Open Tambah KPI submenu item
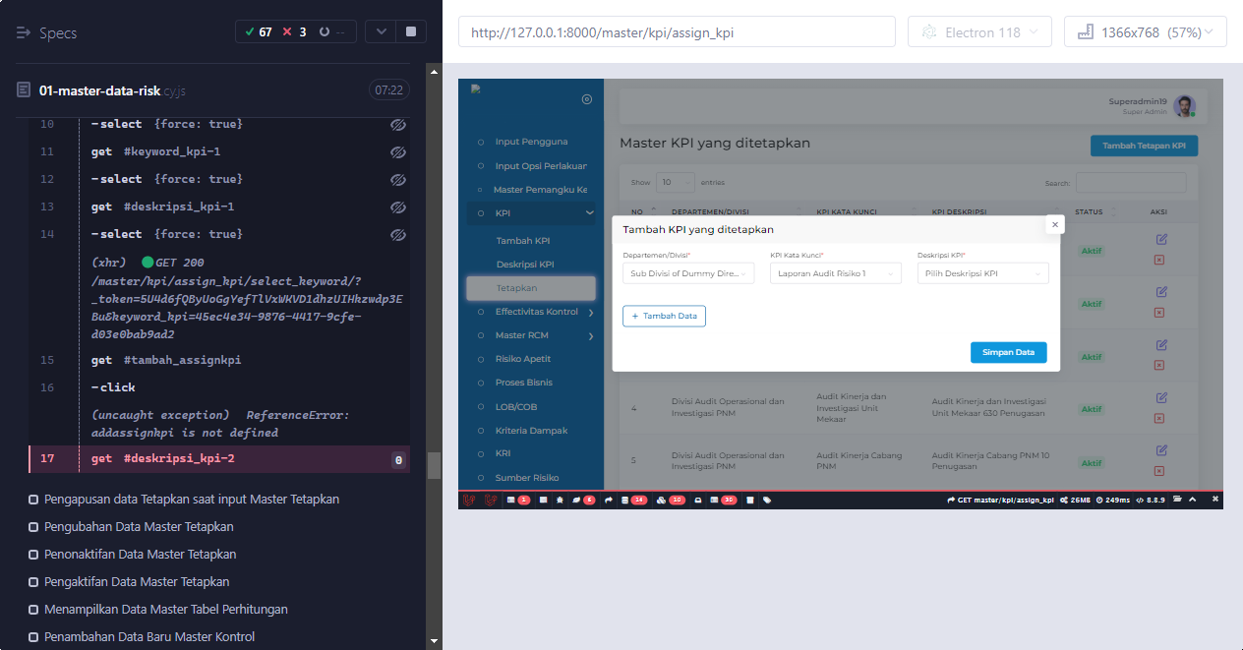The image size is (1243, 650). [x=522, y=241]
